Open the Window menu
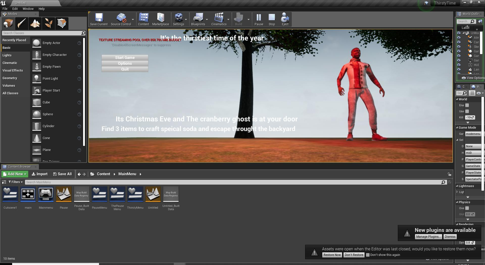This screenshot has width=485, height=265. pos(28,9)
